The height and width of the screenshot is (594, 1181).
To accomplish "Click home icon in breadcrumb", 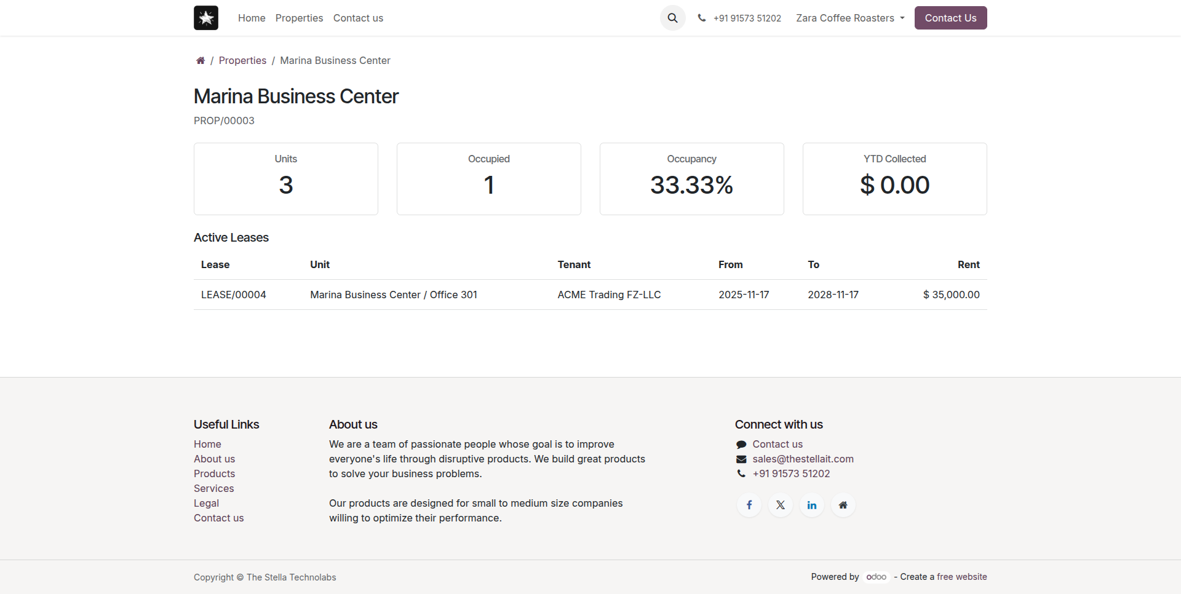I will tap(201, 60).
